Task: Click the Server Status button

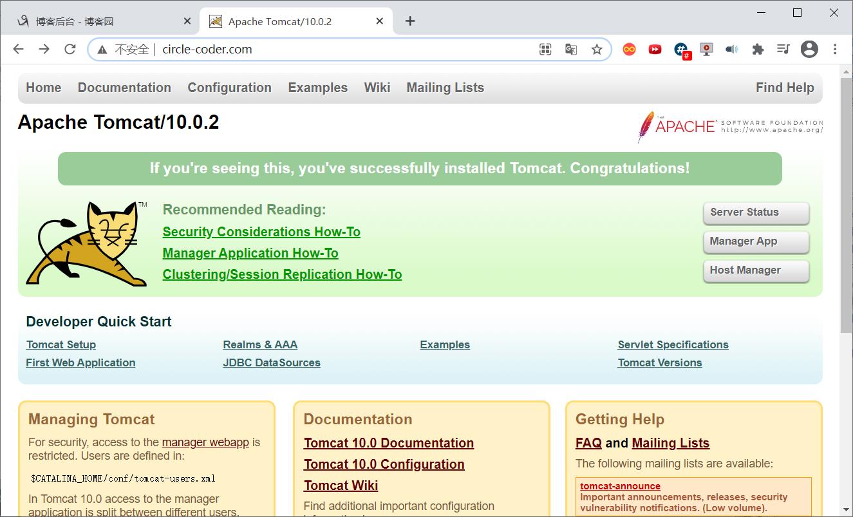Action: coord(756,213)
